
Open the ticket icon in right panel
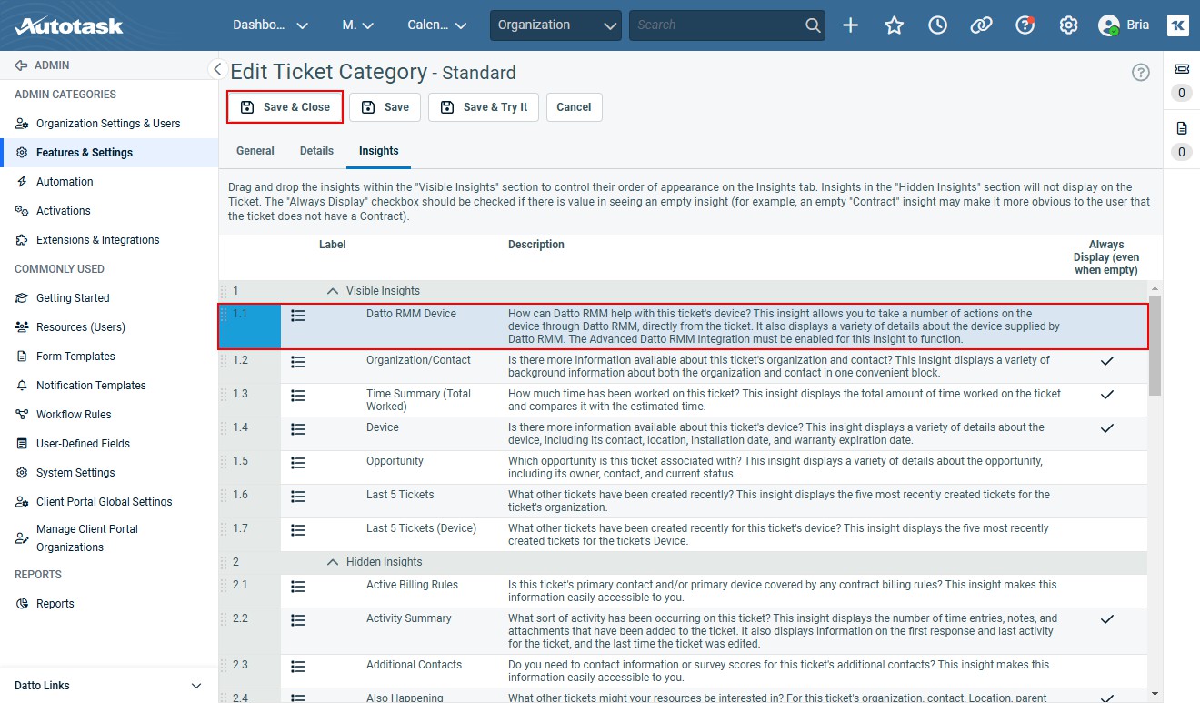[x=1181, y=69]
